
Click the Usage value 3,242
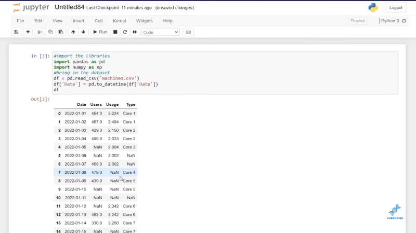tap(113, 215)
